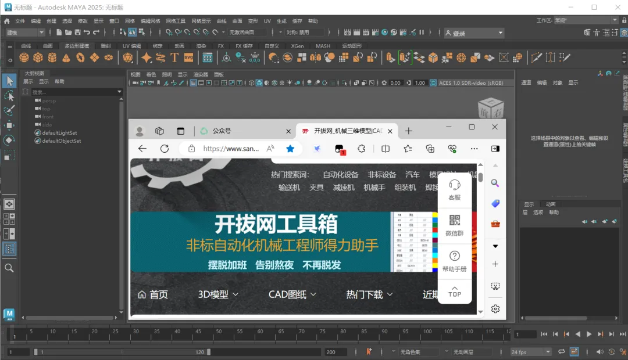Viewport: 628px width, 360px height.
Task: Switch to the 多边形建模 shelf tab
Action: (77, 46)
